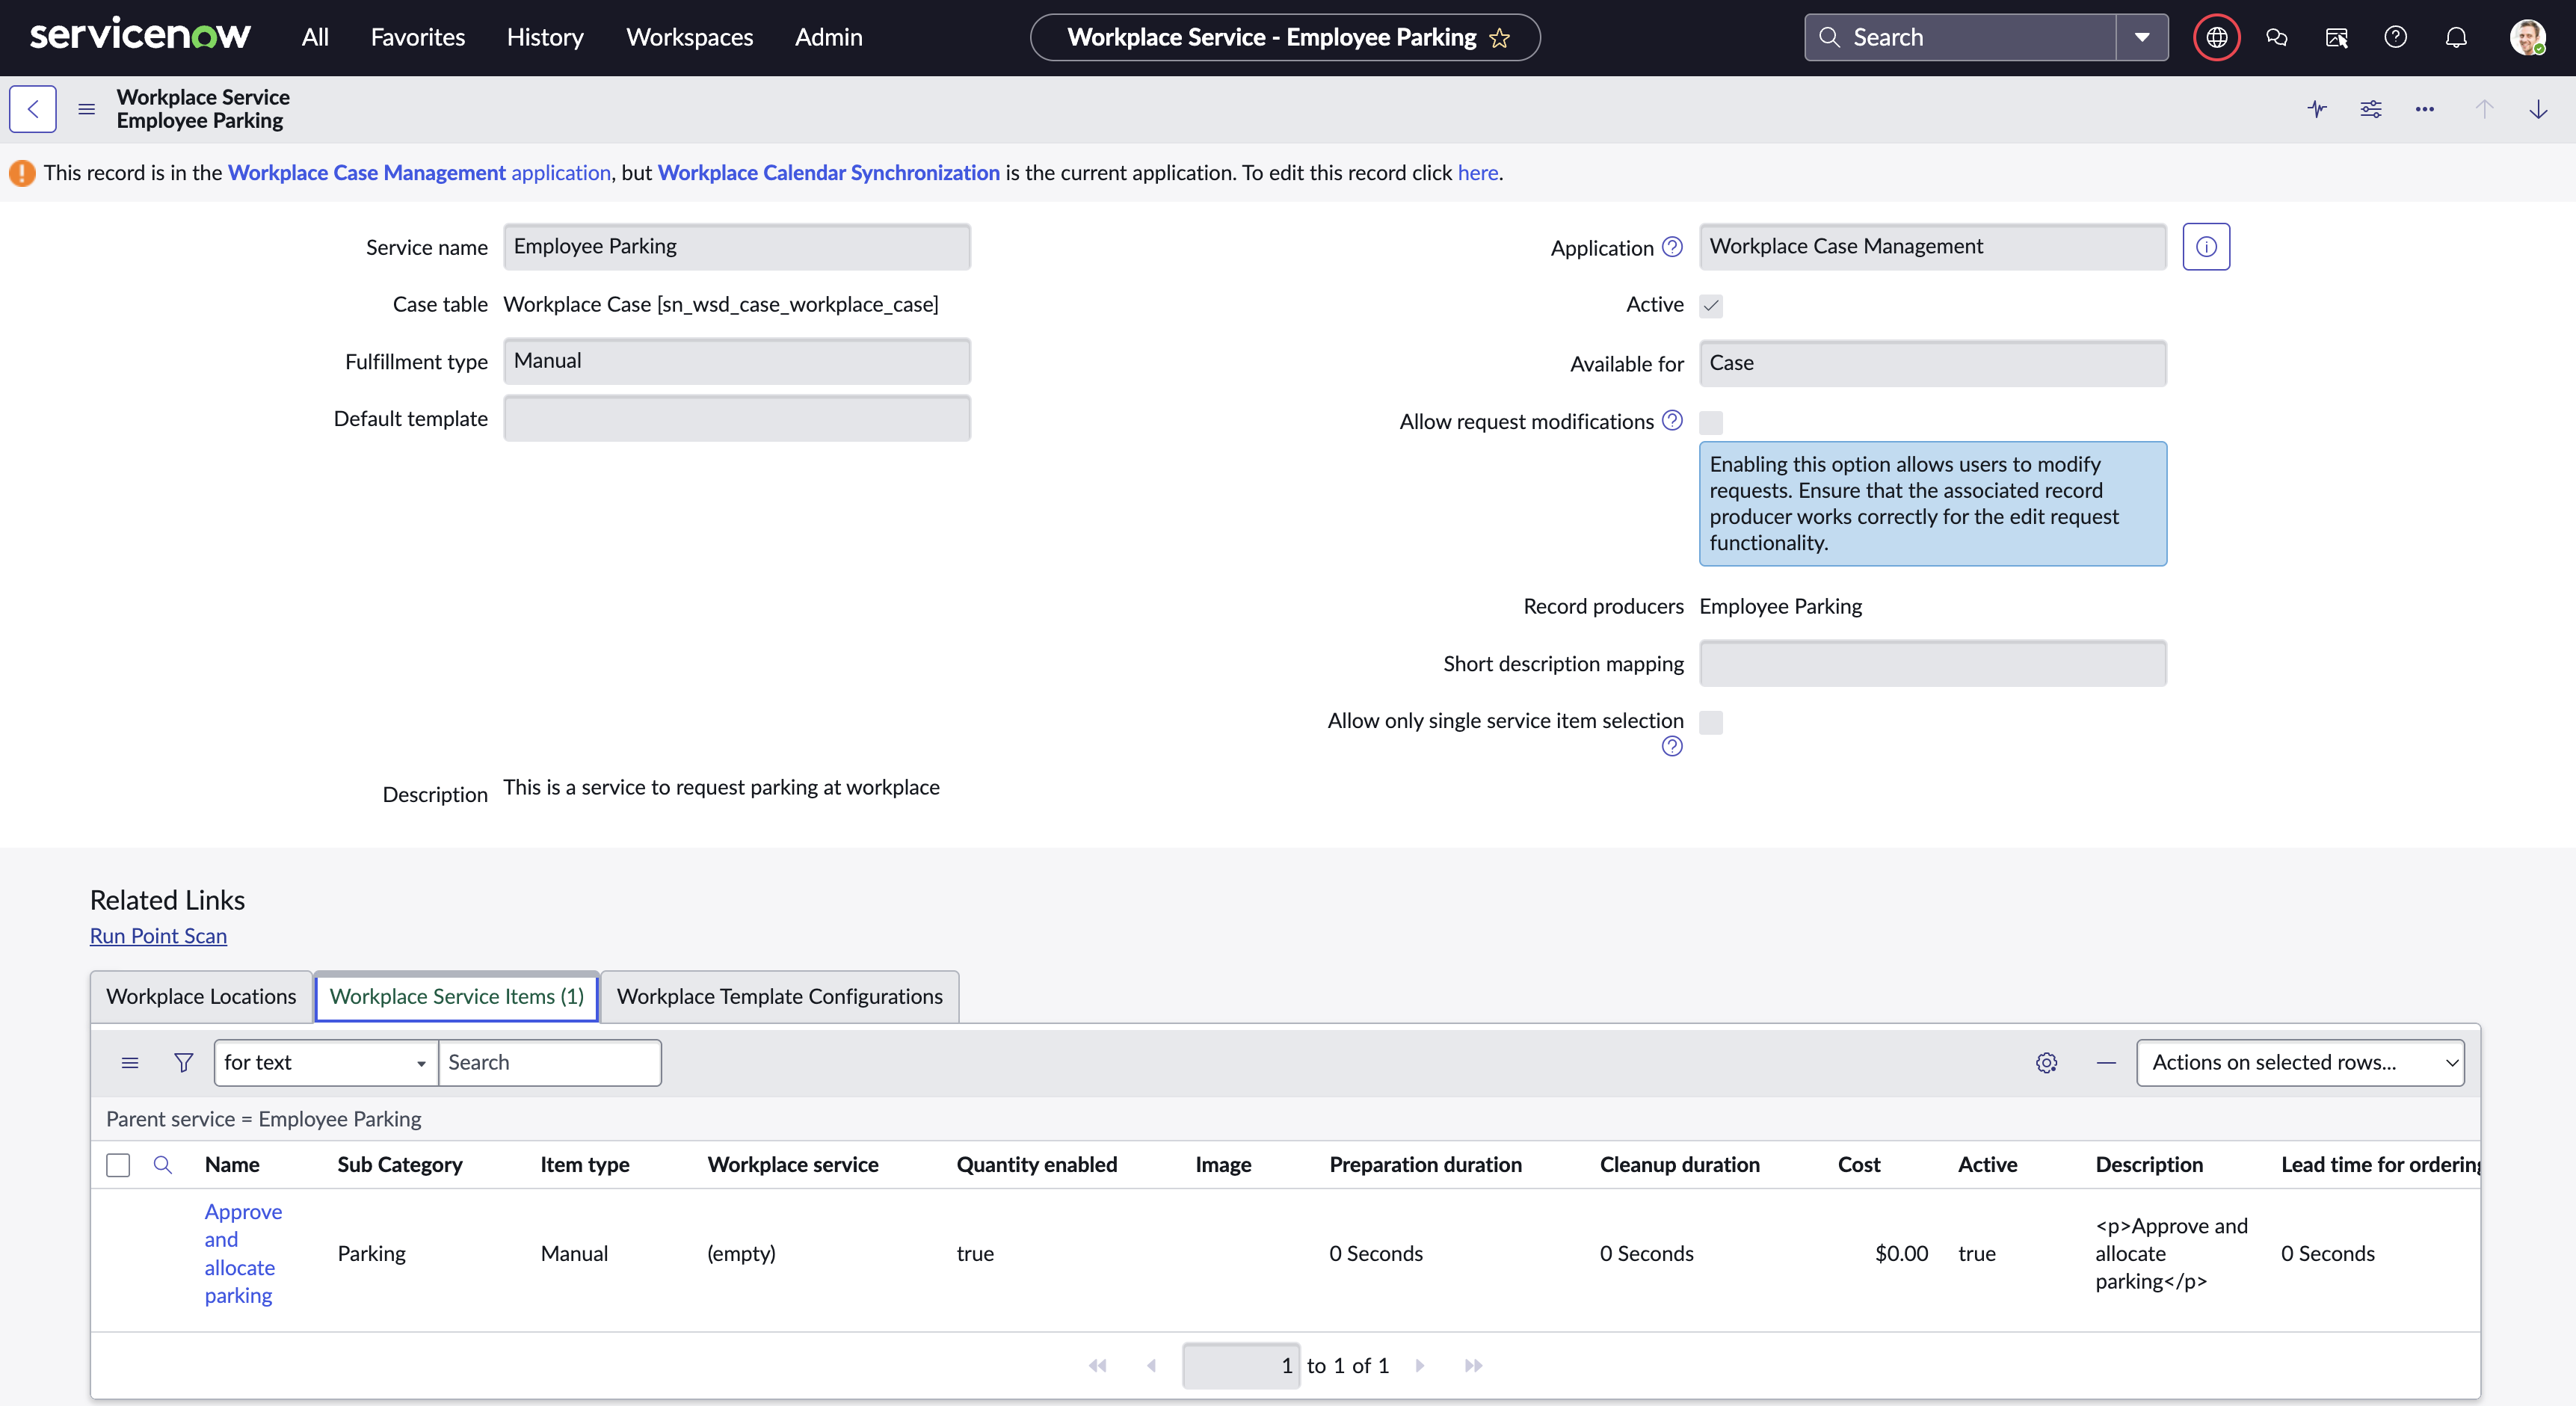Go to next record down arrow
2576x1406 pixels.
[x=2538, y=109]
